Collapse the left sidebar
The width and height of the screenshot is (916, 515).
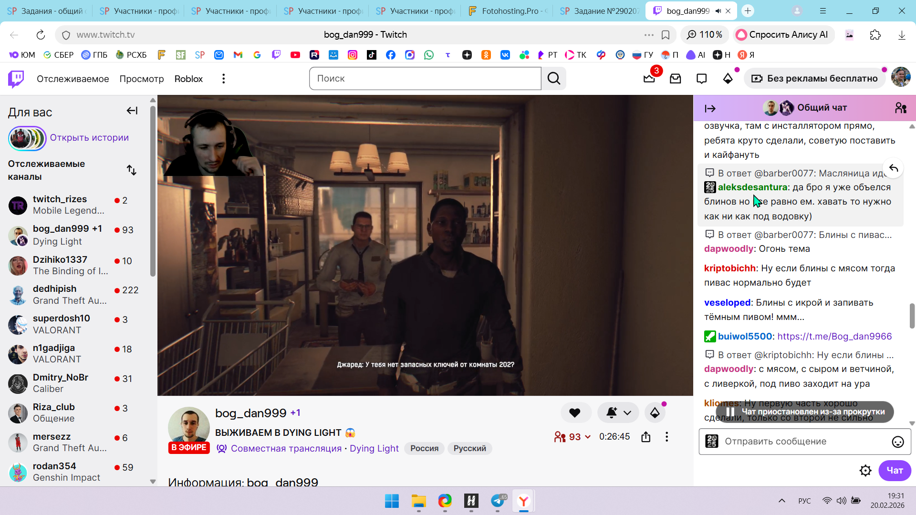(x=132, y=111)
